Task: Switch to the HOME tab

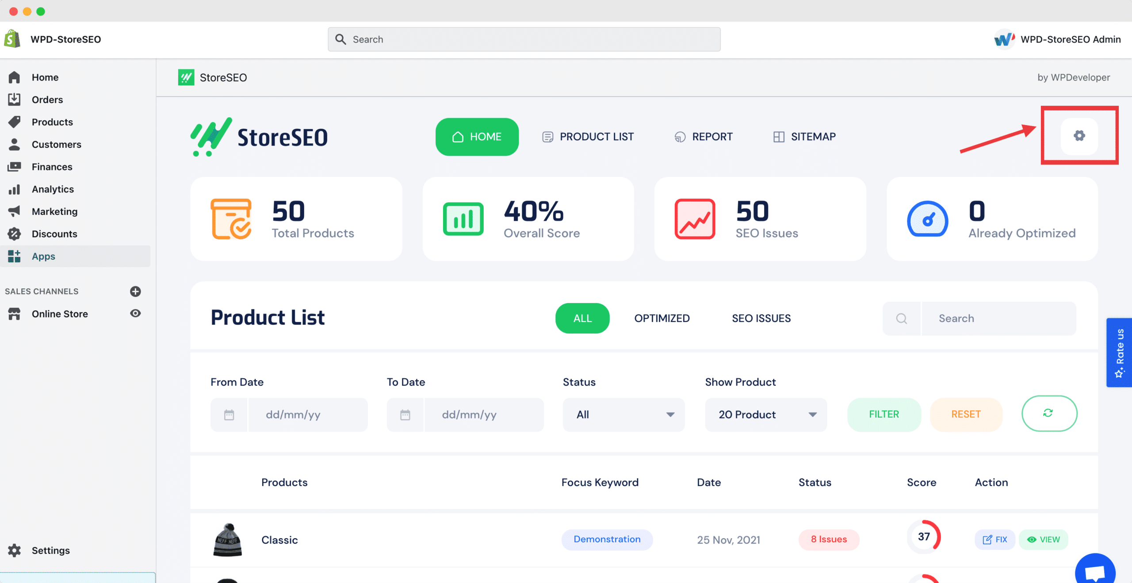Action: tap(477, 137)
